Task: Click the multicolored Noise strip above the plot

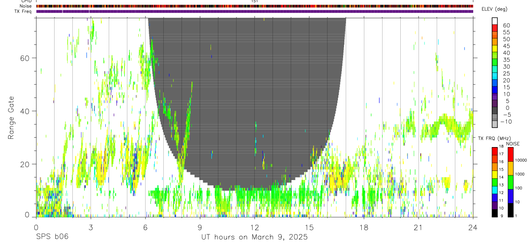Action: coord(255,6)
